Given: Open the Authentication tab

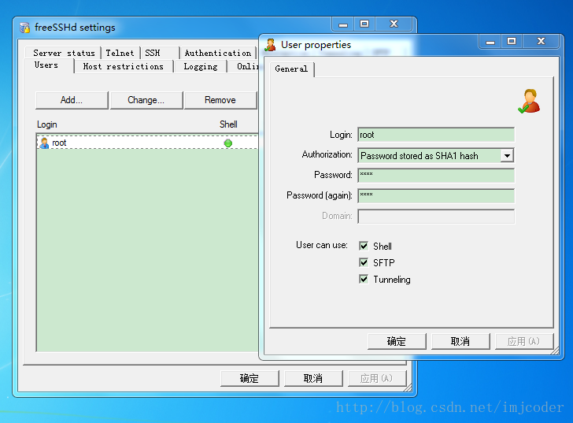Looking at the screenshot, I should point(218,53).
